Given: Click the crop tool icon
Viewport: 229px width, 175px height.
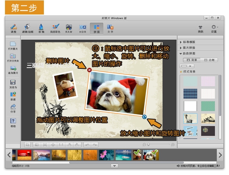Looking at the screenshot, I should pos(27,145).
